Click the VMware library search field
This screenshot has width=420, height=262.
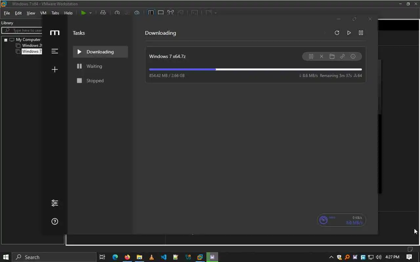pos(22,30)
